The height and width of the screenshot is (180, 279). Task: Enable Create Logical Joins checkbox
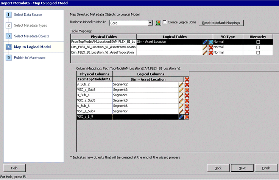click(x=165, y=22)
